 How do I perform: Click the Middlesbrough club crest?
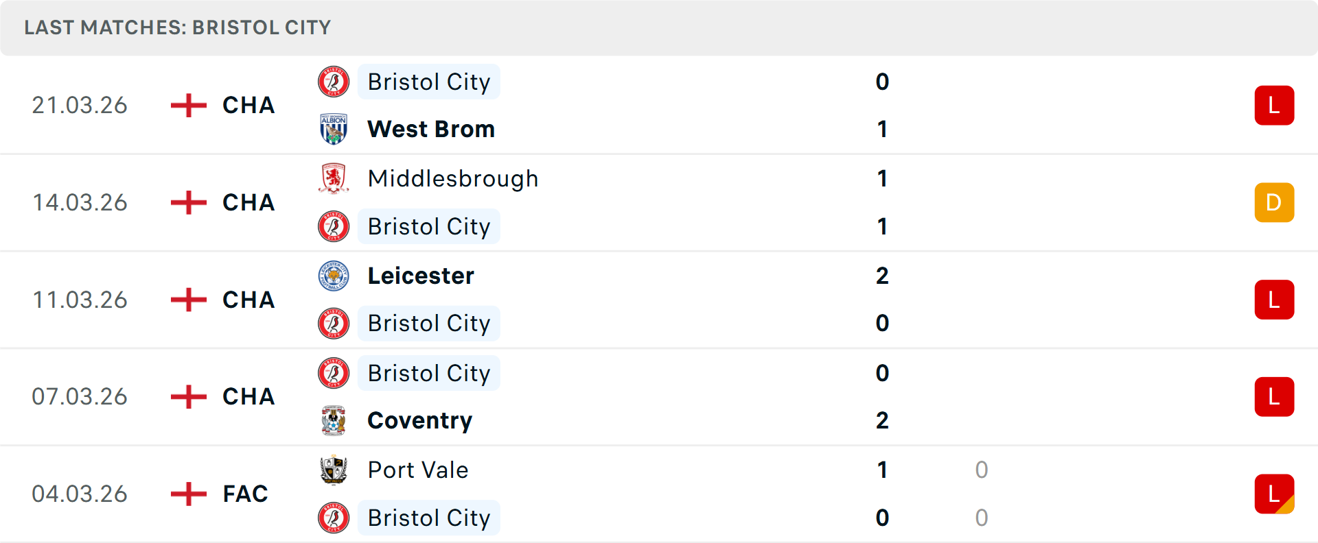tap(334, 178)
